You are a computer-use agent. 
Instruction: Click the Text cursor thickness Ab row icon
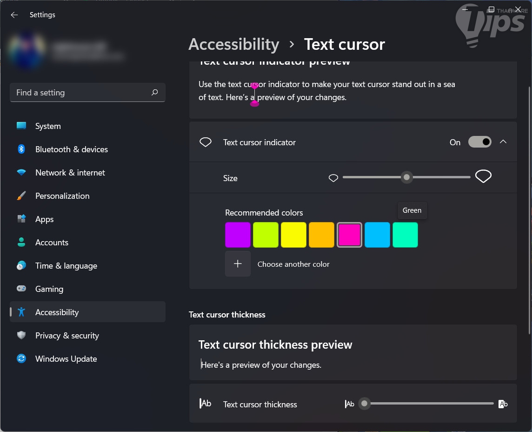(205, 404)
